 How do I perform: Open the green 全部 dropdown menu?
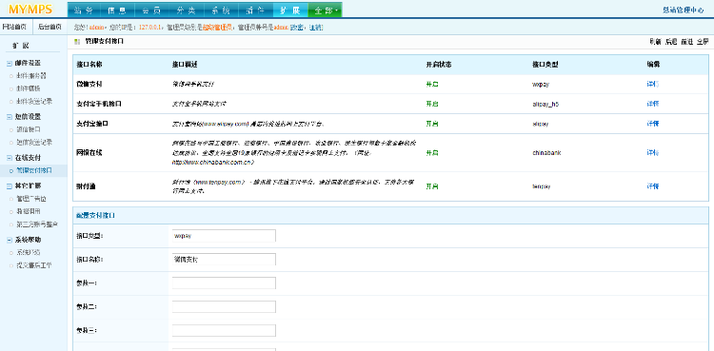pos(326,10)
